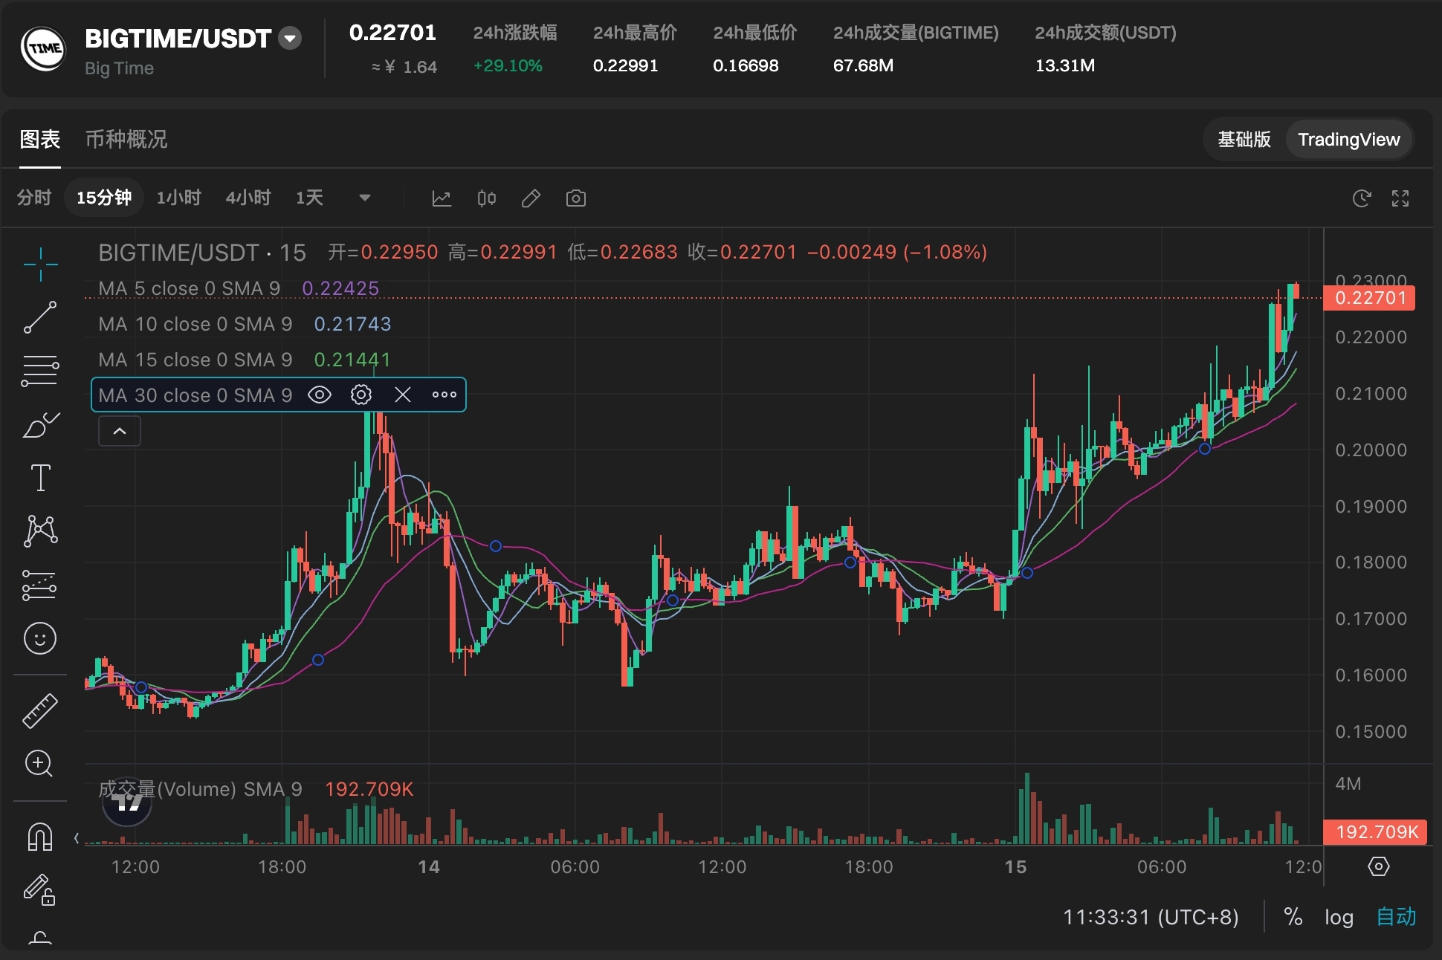
Task: Choose the 1天 interval
Action: 309,198
